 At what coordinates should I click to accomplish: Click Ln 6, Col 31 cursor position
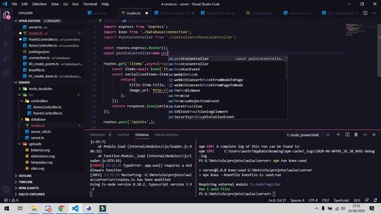tap(277, 200)
